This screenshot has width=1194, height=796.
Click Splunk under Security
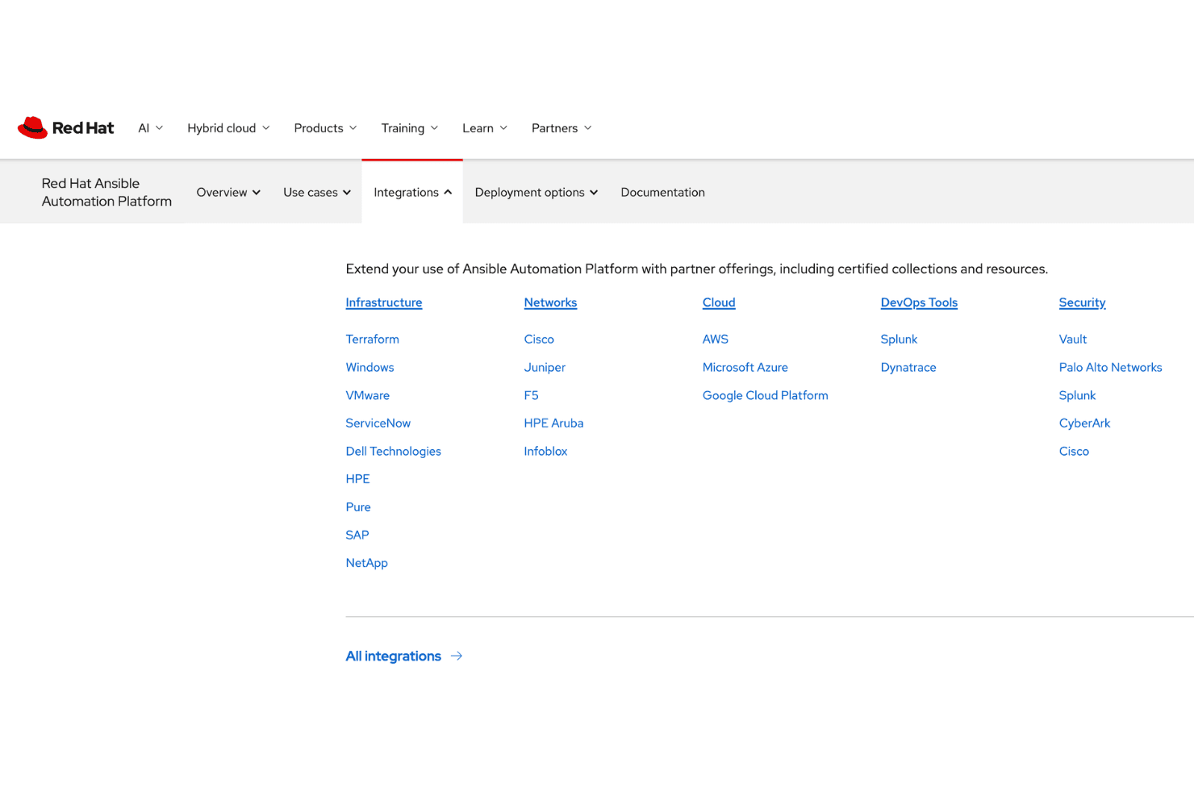(x=1077, y=395)
